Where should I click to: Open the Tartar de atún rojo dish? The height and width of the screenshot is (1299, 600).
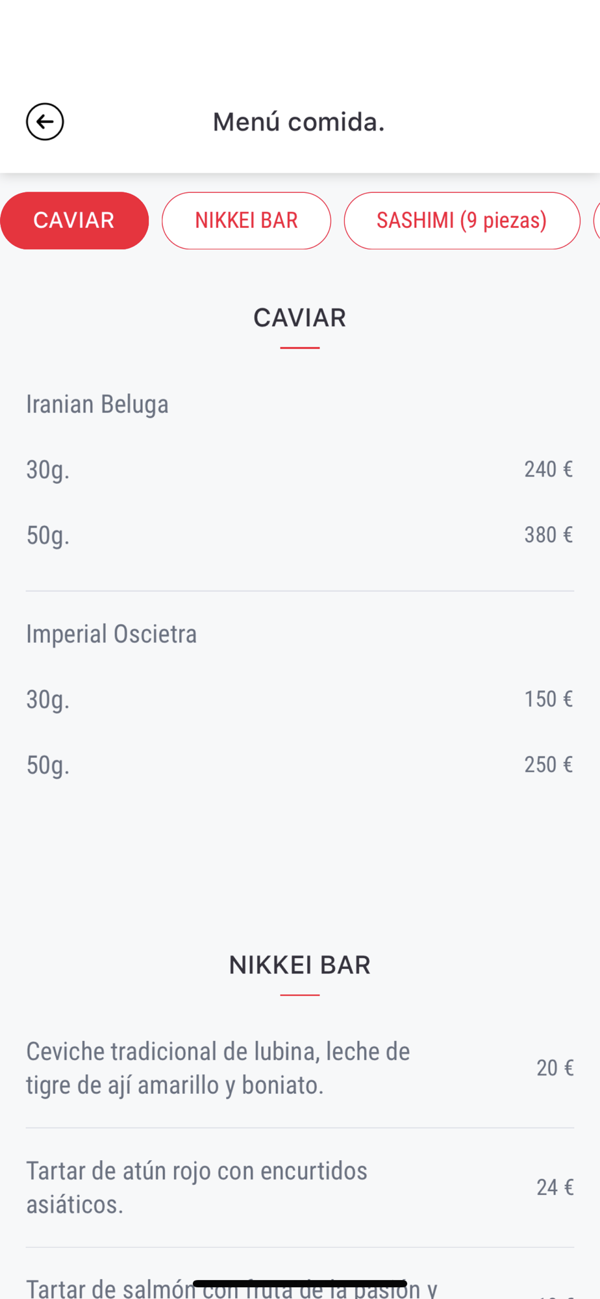click(197, 1187)
